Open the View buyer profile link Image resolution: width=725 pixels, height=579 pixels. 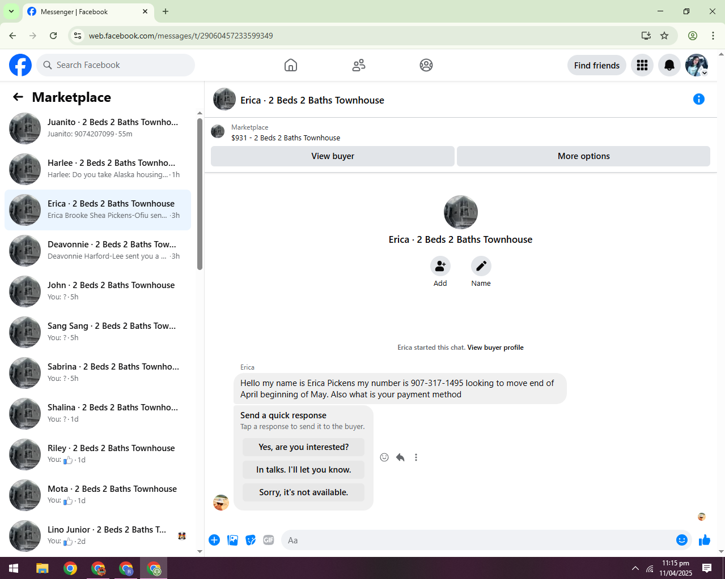pyautogui.click(x=495, y=348)
